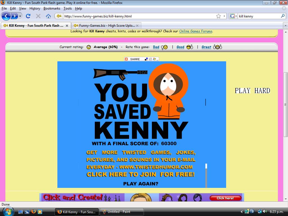Close the Funny-Games.biz High Score tab
Viewport: 288px width, 216px height.
[137, 26]
